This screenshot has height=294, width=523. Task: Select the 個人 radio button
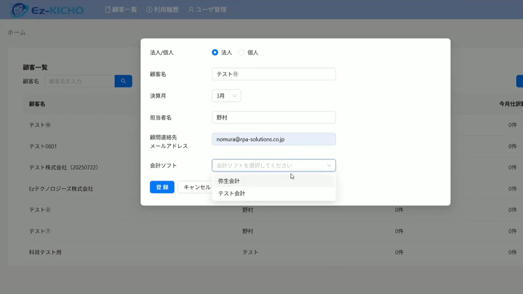coord(241,53)
